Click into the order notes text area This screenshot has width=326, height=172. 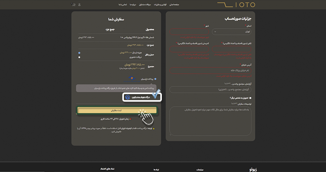211,121
